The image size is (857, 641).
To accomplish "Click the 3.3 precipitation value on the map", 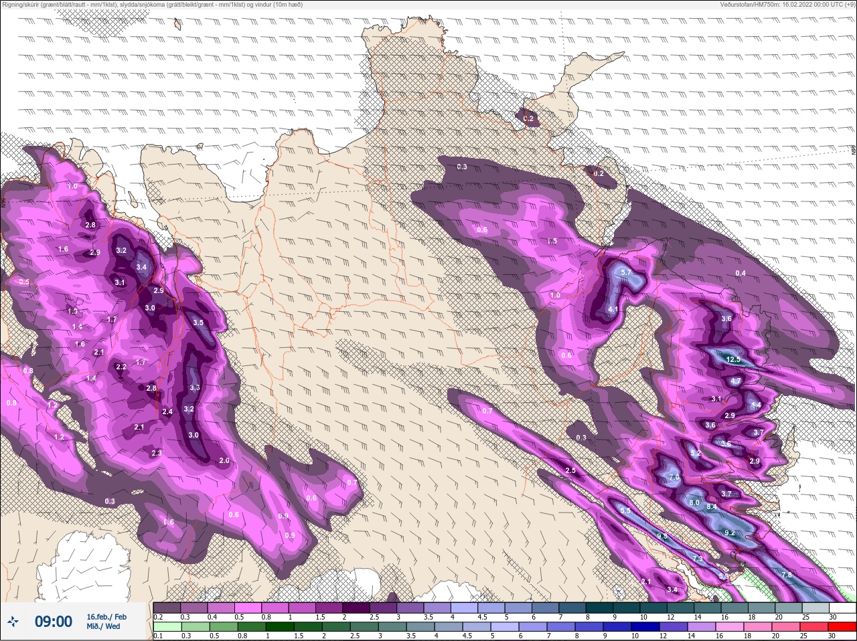I will 195,387.
